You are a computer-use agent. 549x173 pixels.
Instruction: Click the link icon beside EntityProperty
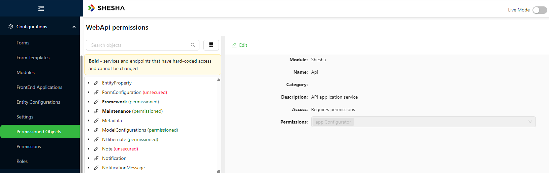pyautogui.click(x=96, y=83)
